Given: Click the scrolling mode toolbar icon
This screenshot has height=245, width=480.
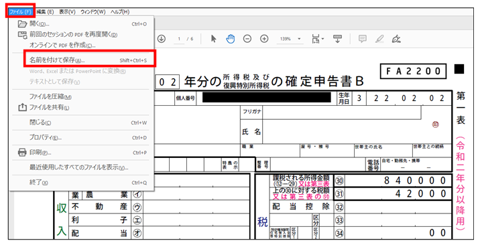Looking at the screenshot, I should pos(337,39).
